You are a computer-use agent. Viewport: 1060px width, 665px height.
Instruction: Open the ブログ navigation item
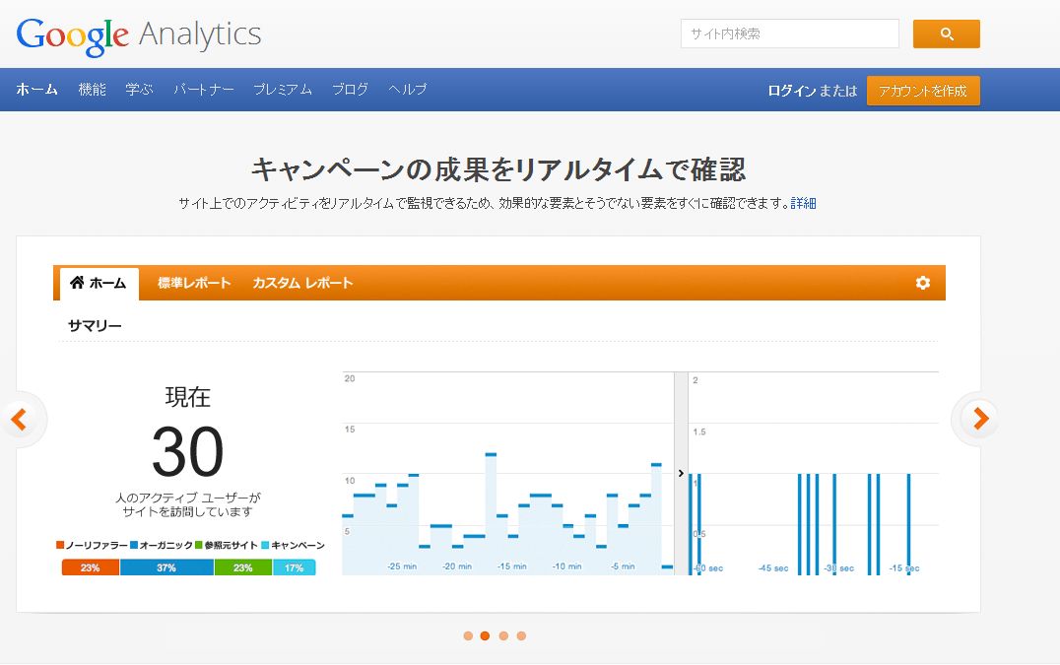coord(350,90)
